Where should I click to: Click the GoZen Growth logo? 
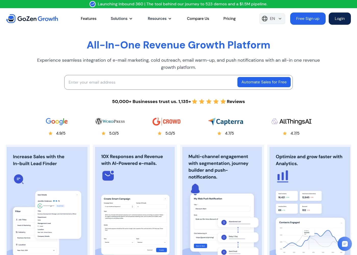click(32, 19)
